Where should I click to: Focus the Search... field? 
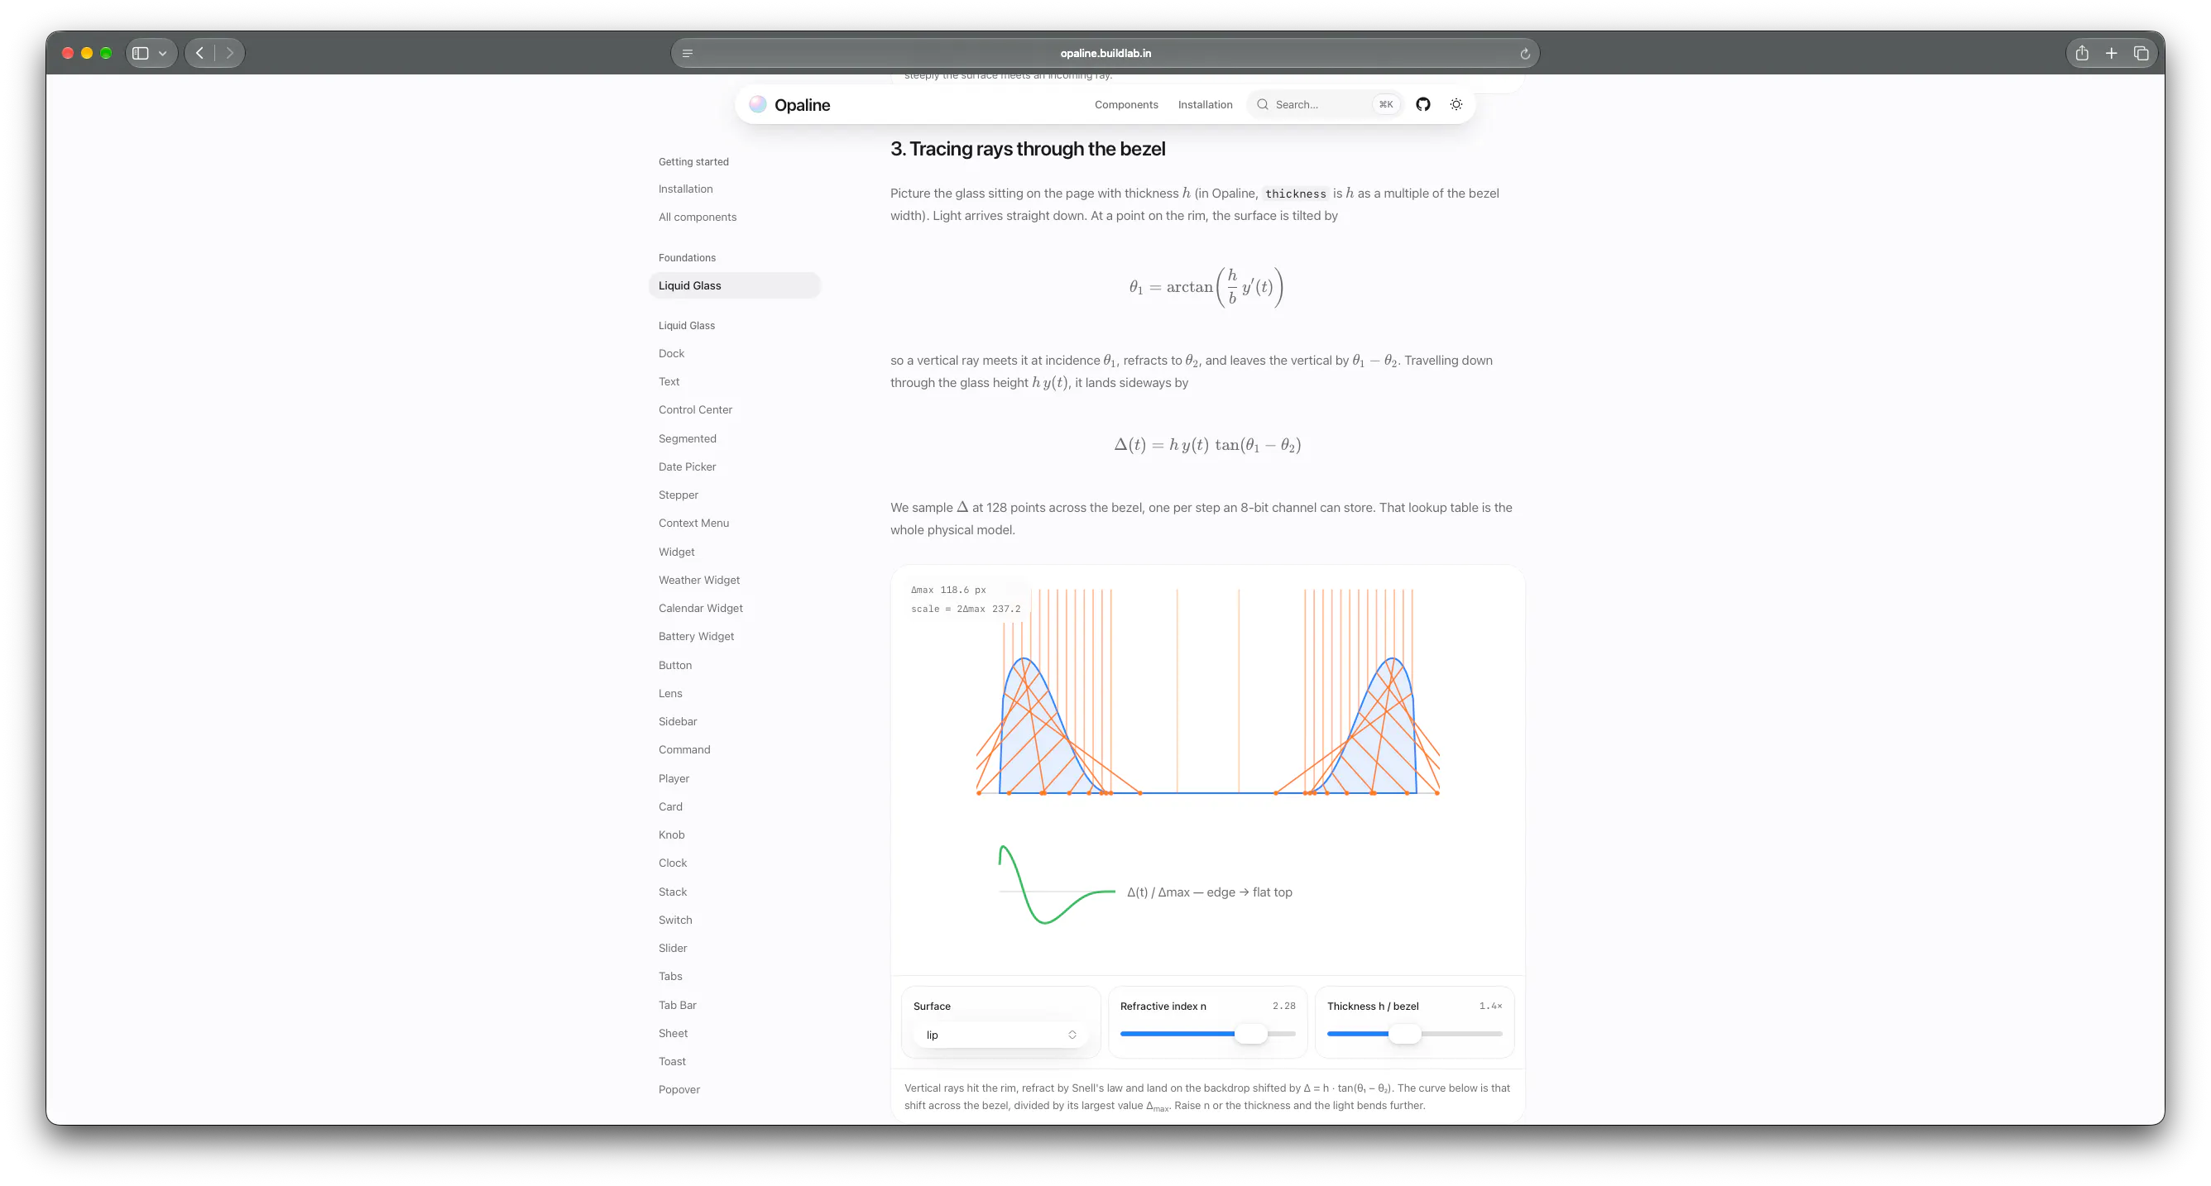coord(1327,105)
